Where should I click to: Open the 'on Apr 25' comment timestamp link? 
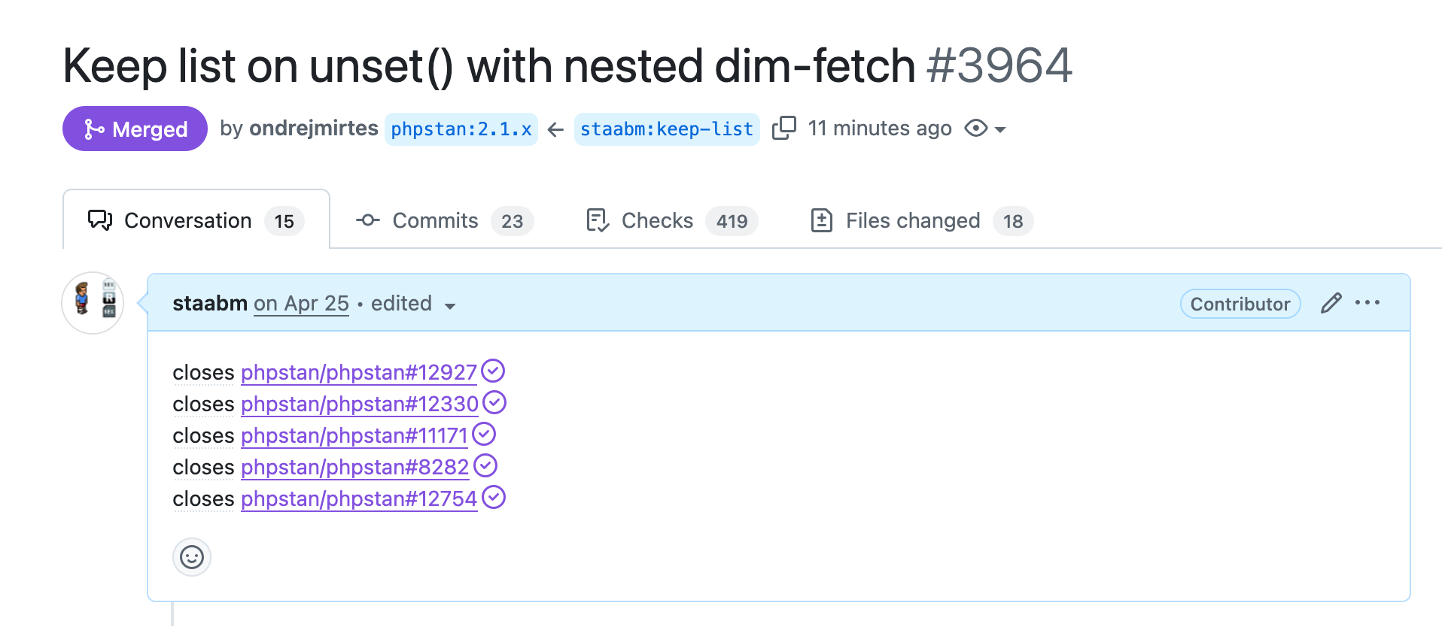(x=301, y=303)
